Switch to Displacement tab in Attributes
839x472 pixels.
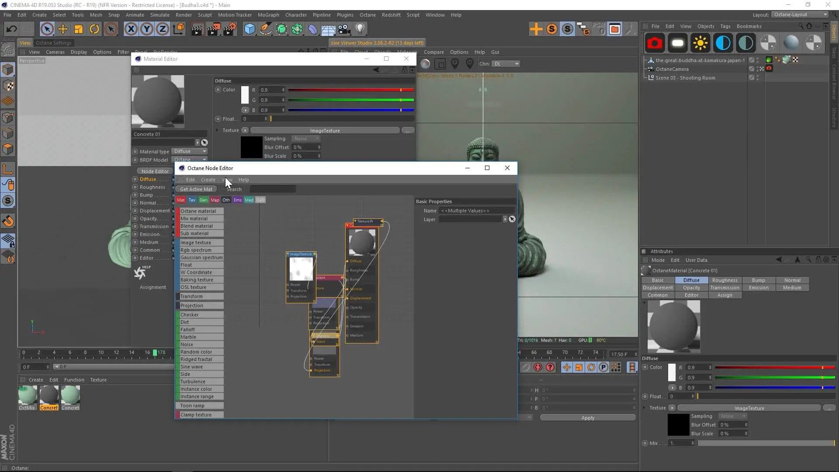pos(658,288)
